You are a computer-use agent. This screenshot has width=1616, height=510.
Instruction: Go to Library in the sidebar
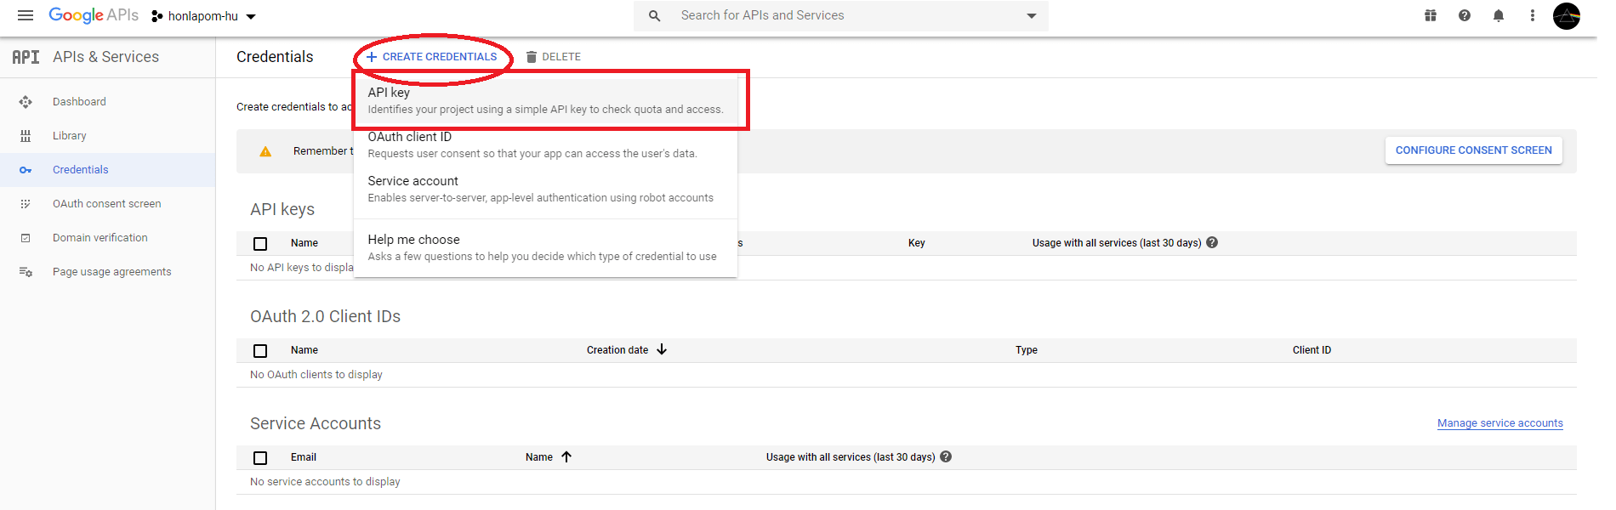click(x=70, y=136)
